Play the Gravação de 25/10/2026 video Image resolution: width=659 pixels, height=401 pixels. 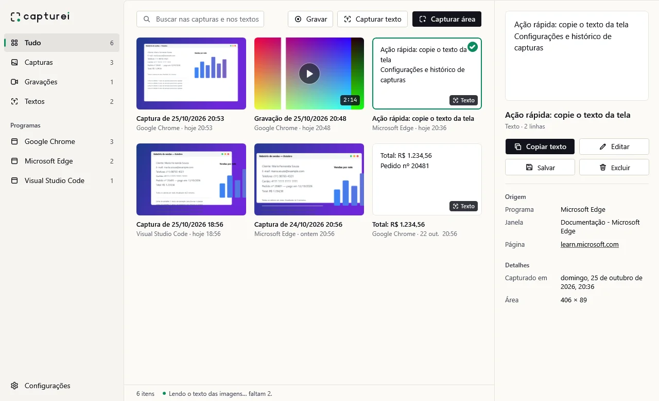[309, 74]
